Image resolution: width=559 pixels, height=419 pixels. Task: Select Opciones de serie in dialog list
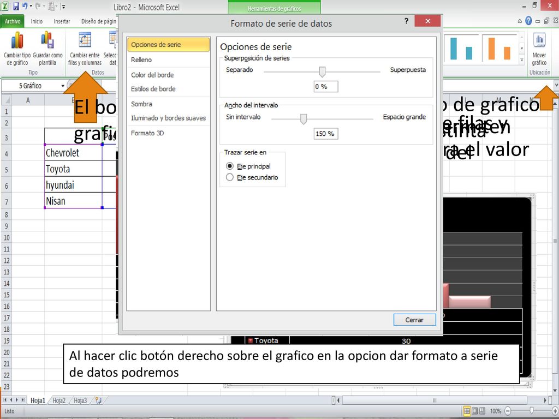[168, 45]
